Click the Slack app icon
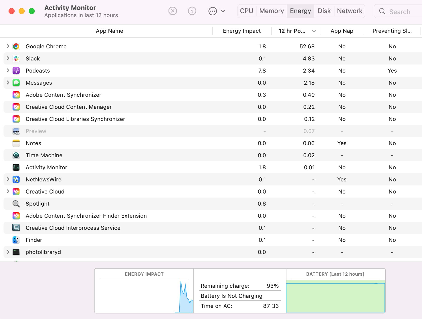This screenshot has width=422, height=319. 16,58
